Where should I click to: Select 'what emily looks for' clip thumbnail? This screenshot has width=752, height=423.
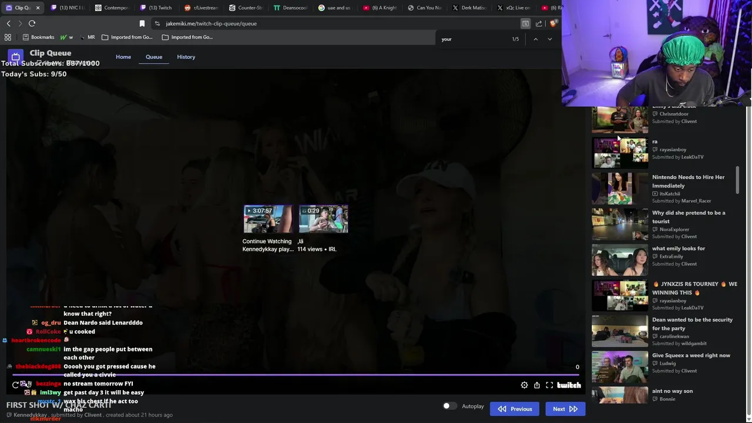pyautogui.click(x=620, y=260)
